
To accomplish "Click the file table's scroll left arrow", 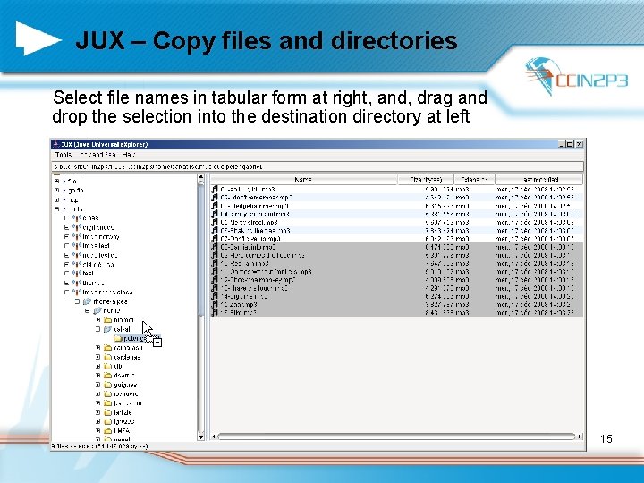I will [214, 436].
